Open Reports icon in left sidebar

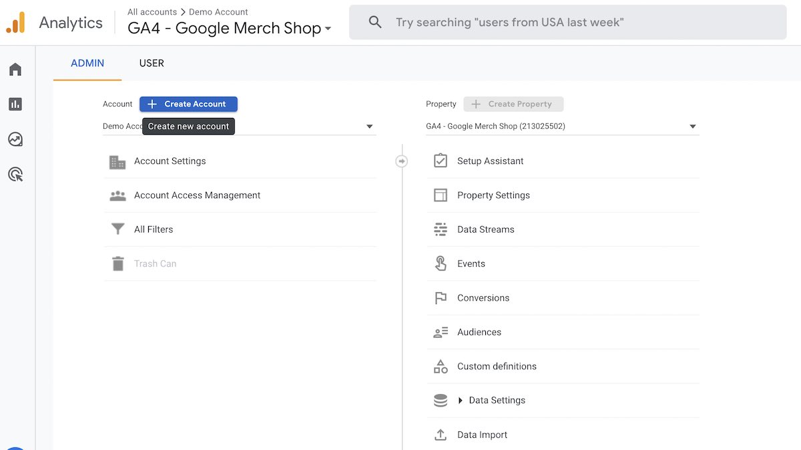[x=15, y=104]
